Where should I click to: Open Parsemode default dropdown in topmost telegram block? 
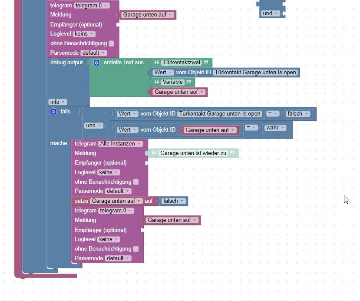tap(93, 53)
